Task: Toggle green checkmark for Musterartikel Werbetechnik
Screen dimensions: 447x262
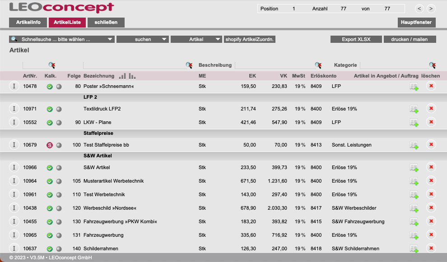Action: pyautogui.click(x=50, y=181)
